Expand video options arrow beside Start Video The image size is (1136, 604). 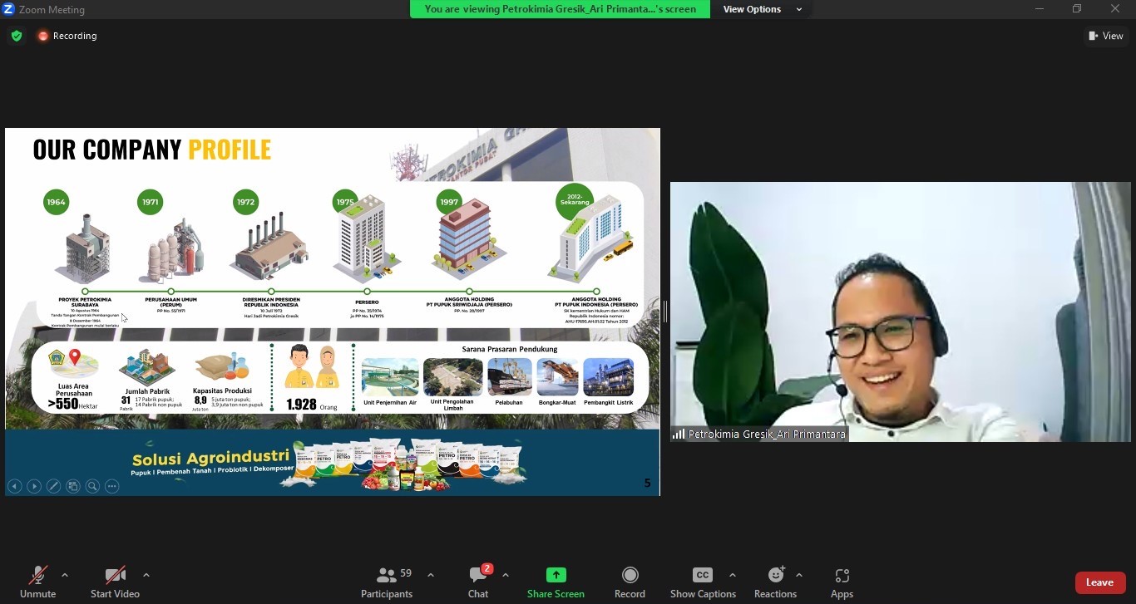146,575
